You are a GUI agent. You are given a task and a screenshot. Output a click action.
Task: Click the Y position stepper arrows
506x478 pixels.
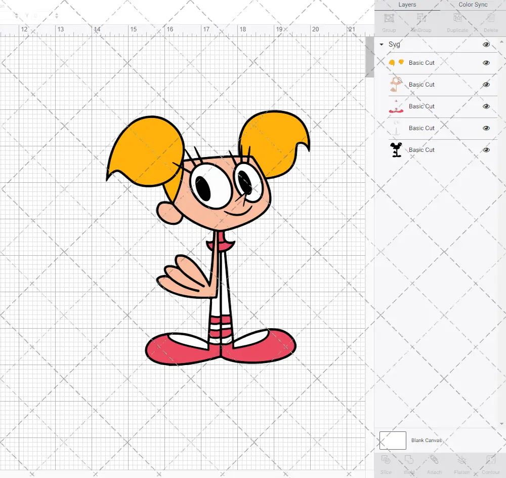57,15
